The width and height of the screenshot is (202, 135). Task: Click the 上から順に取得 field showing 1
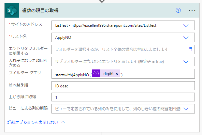(x=123, y=97)
